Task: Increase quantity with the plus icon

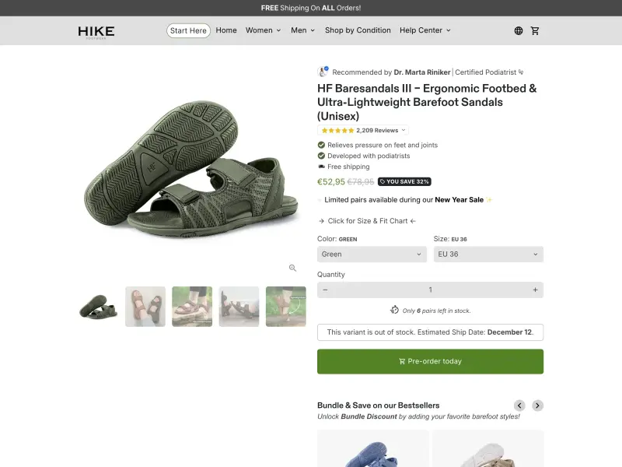Action: [x=535, y=290]
